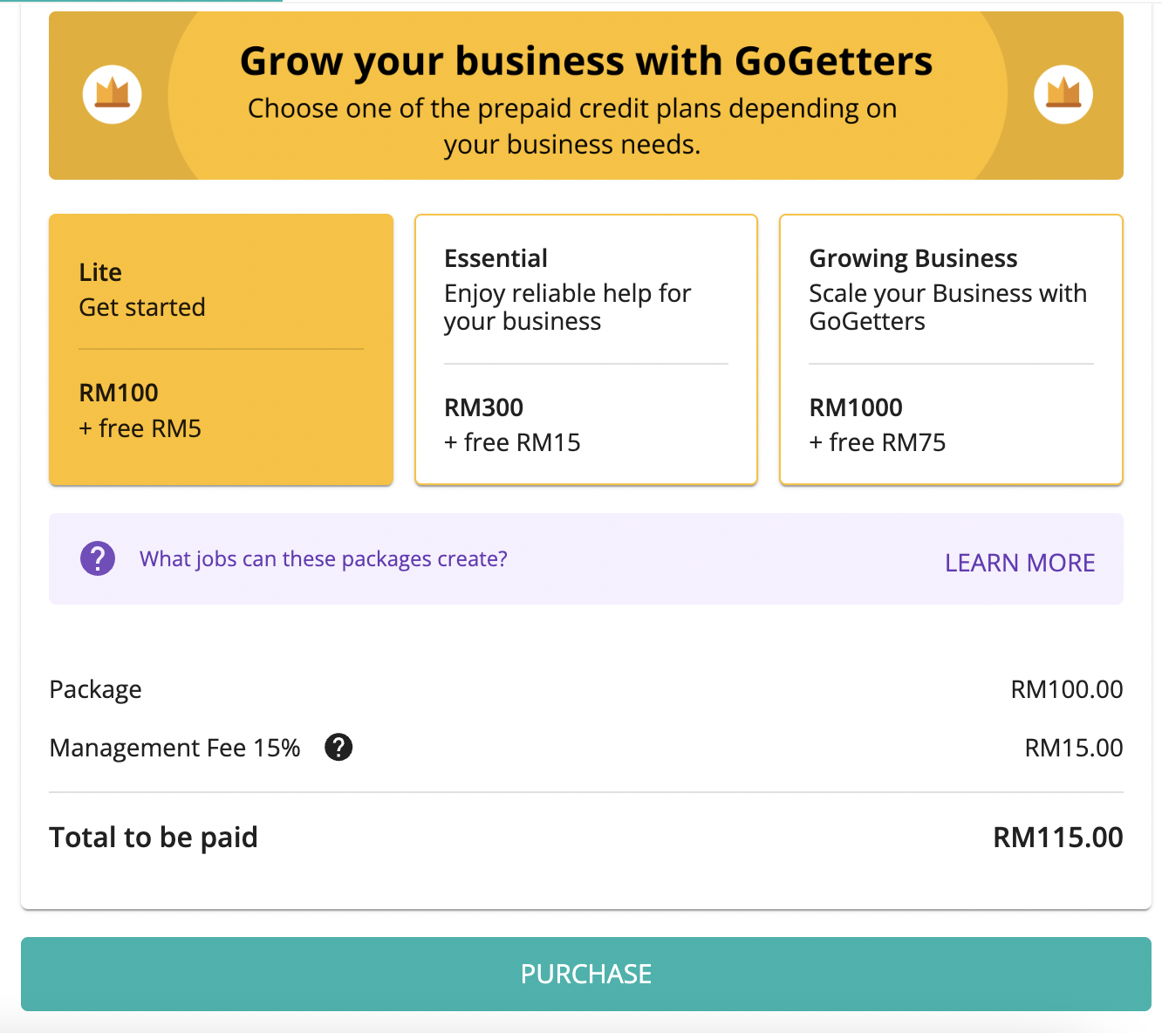1162x1033 pixels.
Task: Click the RM115.00 total amount
Action: [1058, 838]
